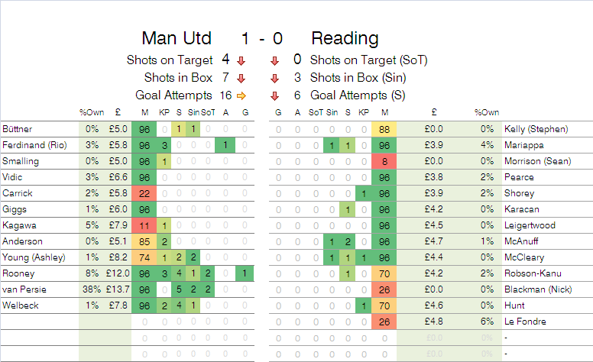Select Rooney's green goal cell
The image size is (593, 362).
245,273
